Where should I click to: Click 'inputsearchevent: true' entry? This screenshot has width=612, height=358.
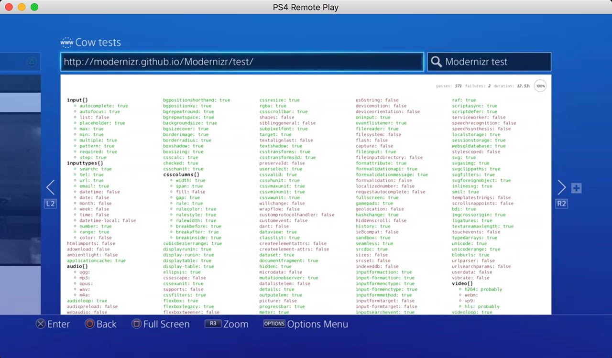click(385, 313)
